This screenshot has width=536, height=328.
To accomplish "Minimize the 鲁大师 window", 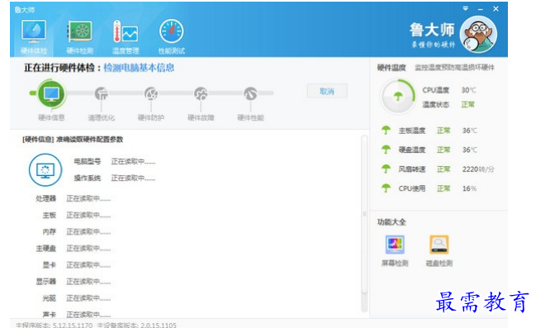I will tap(481, 9).
